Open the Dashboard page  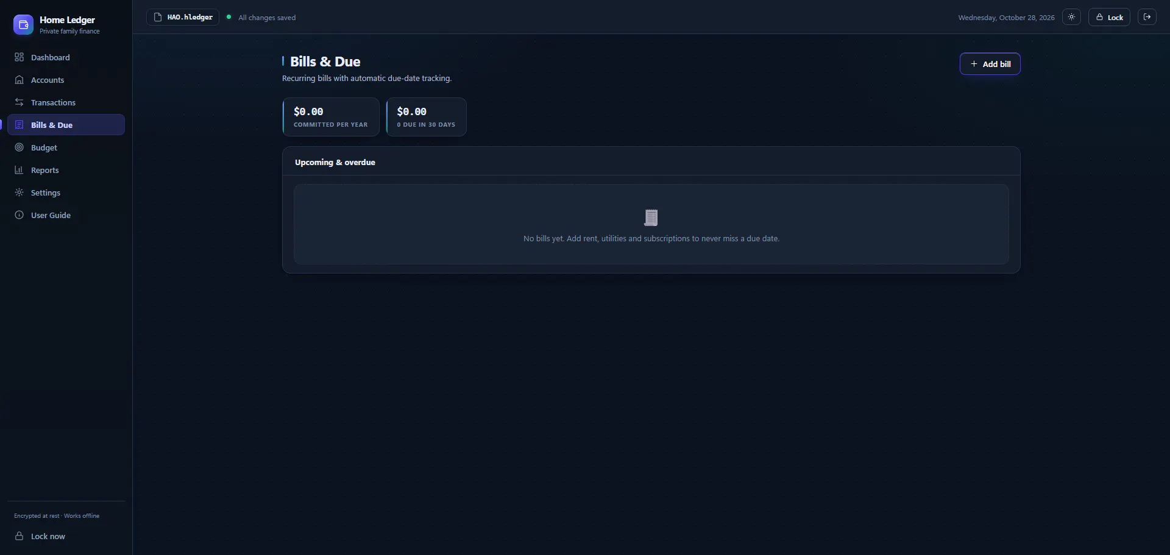(x=66, y=57)
